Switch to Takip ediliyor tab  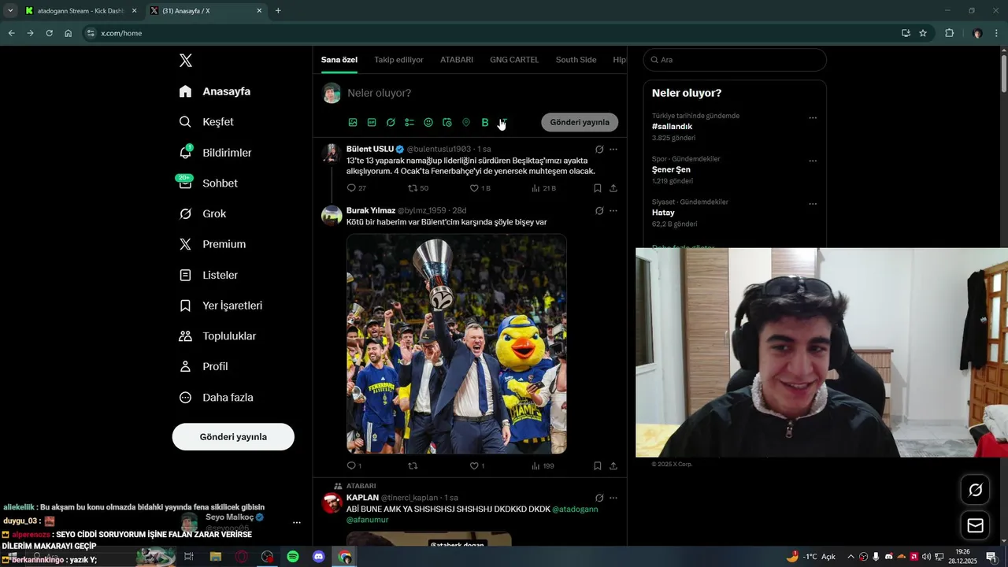[x=398, y=60]
